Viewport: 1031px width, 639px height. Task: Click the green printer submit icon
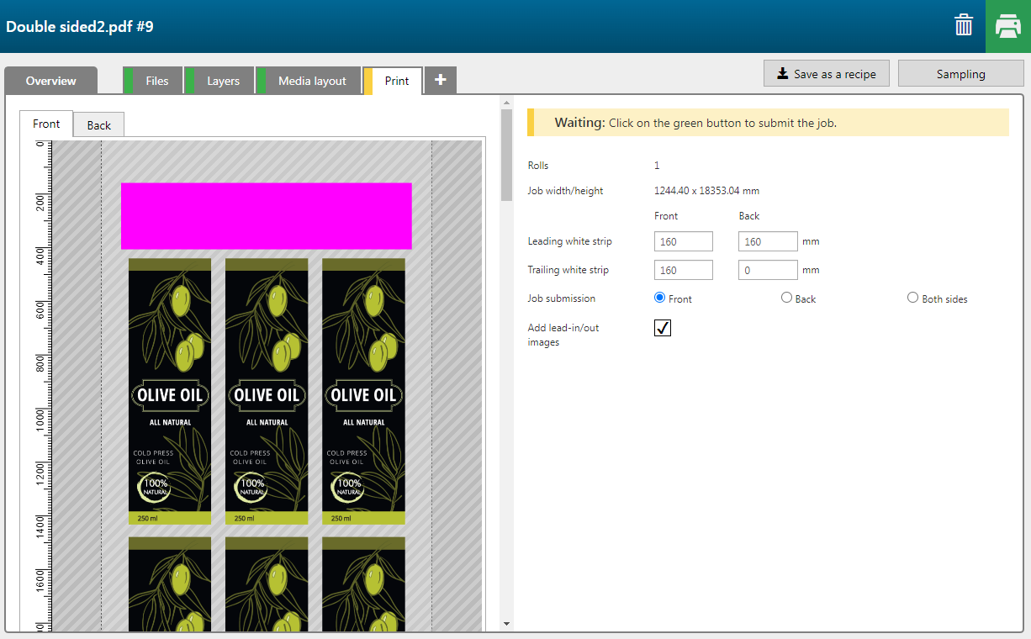(1007, 26)
